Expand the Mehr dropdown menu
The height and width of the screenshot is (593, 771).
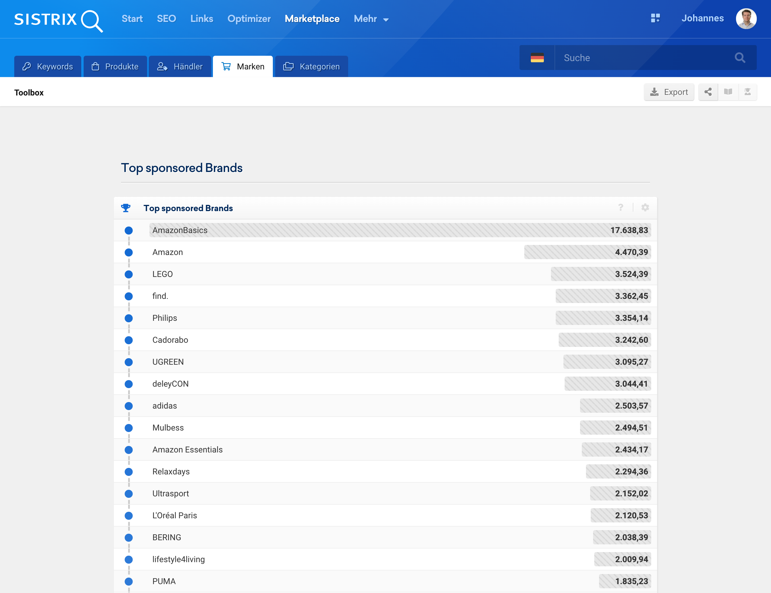tap(371, 19)
